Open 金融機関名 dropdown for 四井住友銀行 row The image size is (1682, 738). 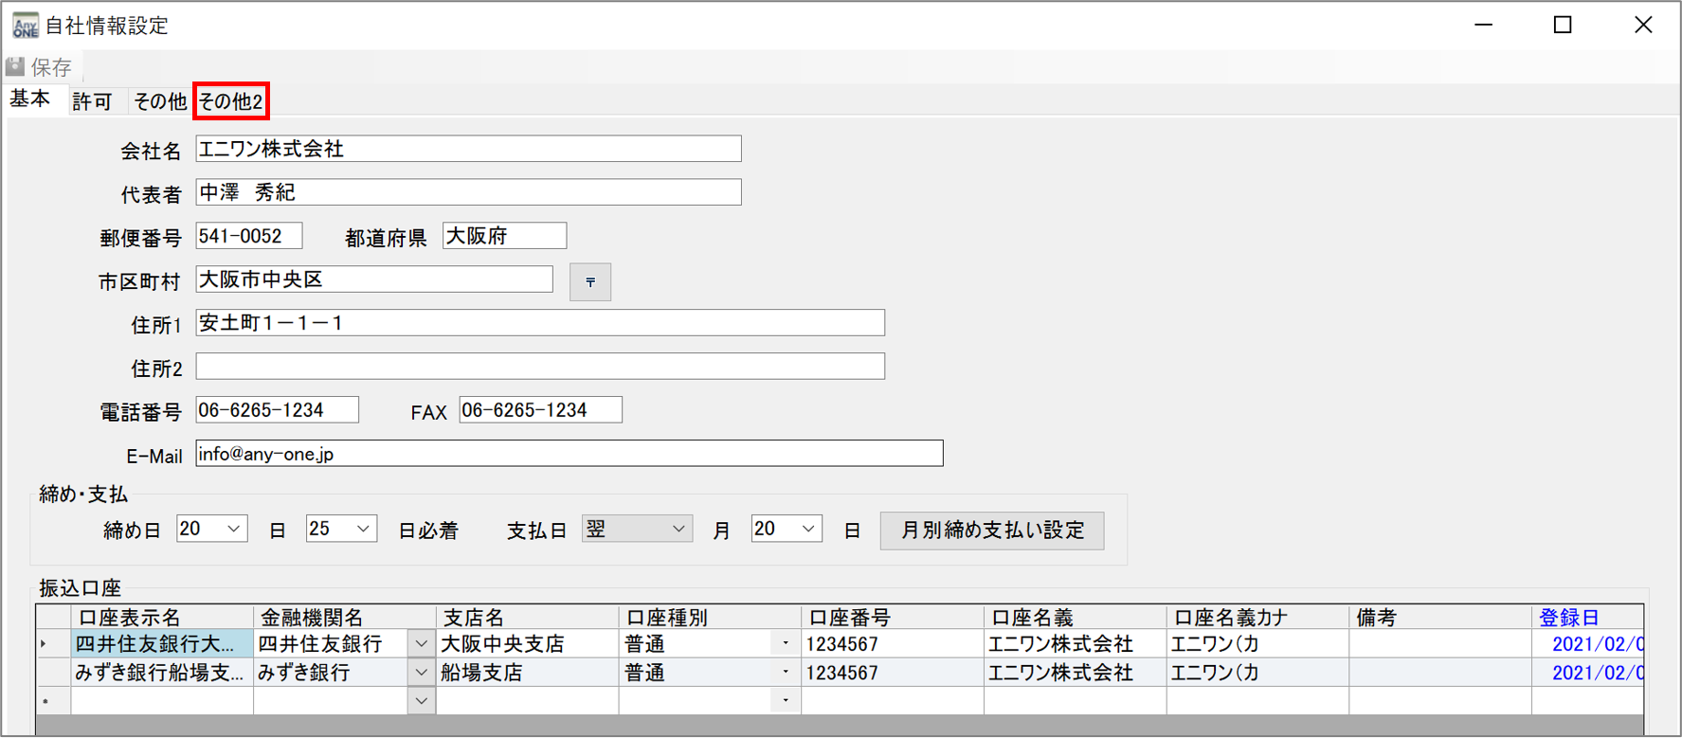(422, 644)
